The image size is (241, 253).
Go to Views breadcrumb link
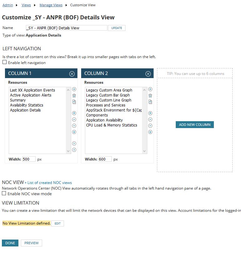[x=26, y=5]
